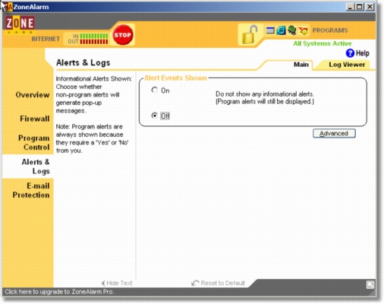Click the Alert Events Shown group title

click(175, 78)
